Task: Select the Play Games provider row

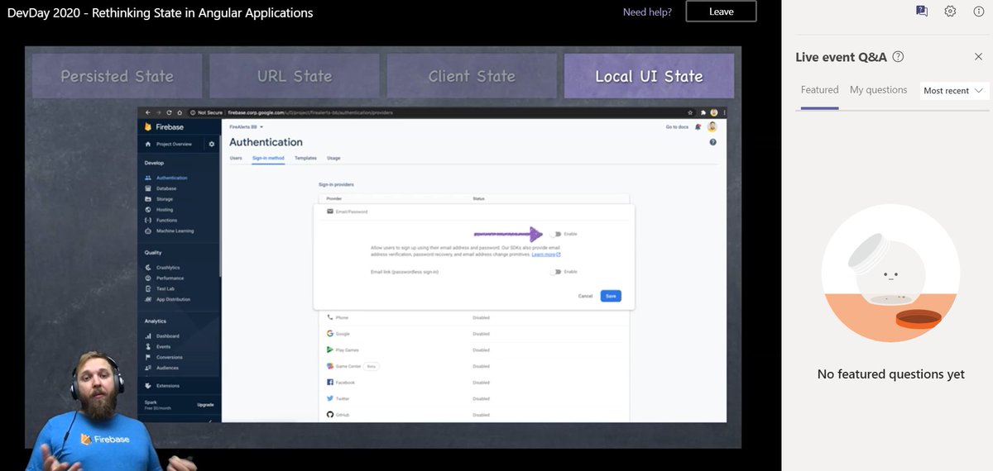Action: (x=474, y=350)
